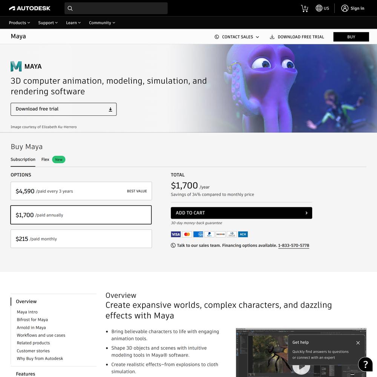Click the Sign in link
This screenshot has height=377, width=377.
coord(357,8)
